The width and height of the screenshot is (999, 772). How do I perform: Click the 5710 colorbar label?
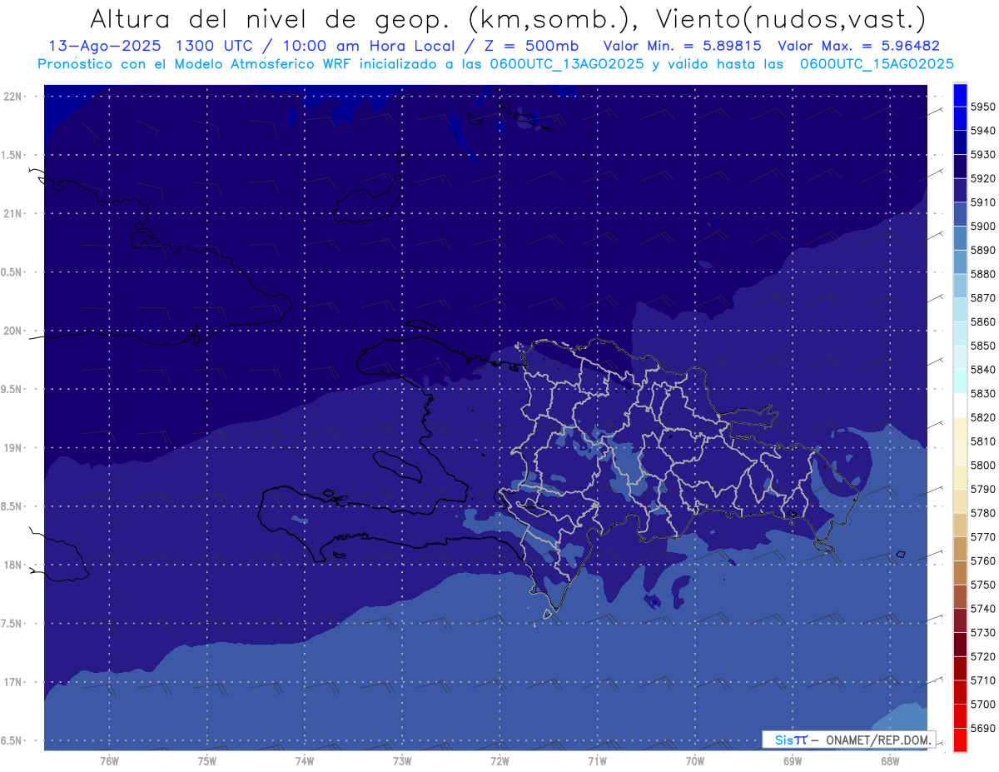coord(982,680)
